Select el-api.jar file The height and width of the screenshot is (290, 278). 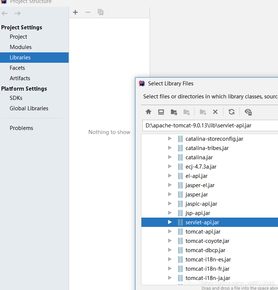196,176
